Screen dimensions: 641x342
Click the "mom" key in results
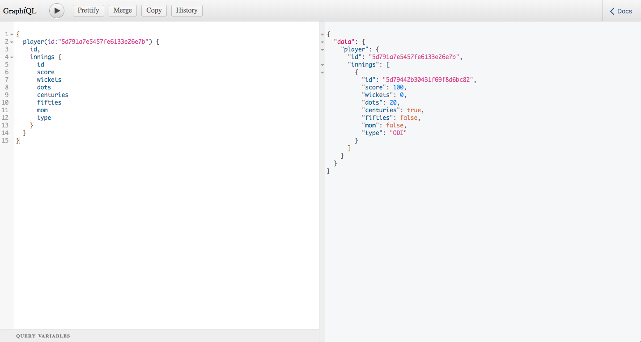pyautogui.click(x=370, y=125)
